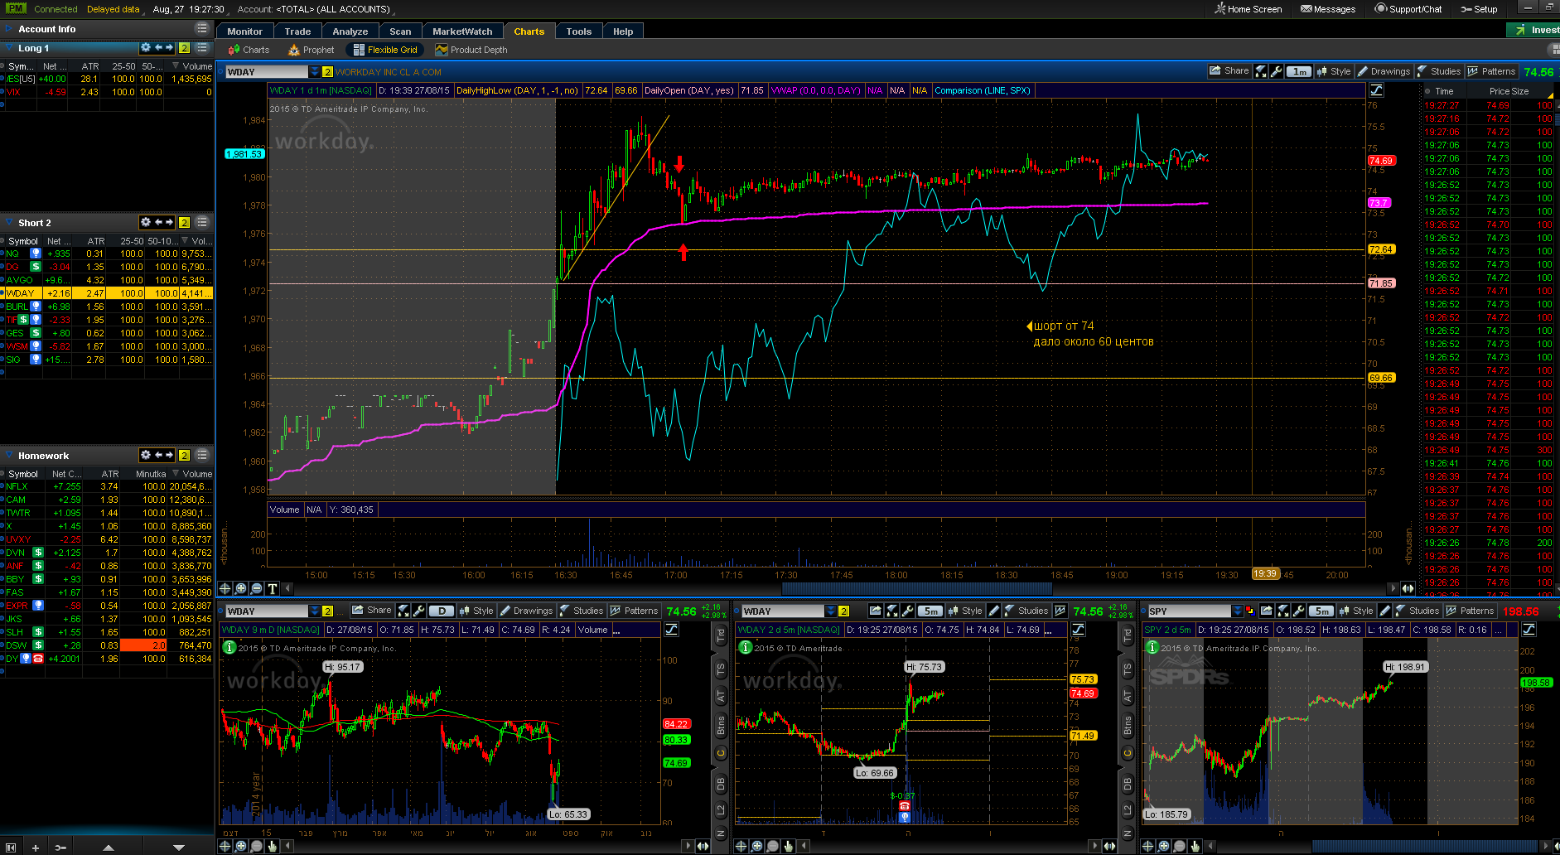The height and width of the screenshot is (855, 1560).
Task: Select NFLX row in Homework list
Action: click(x=107, y=486)
